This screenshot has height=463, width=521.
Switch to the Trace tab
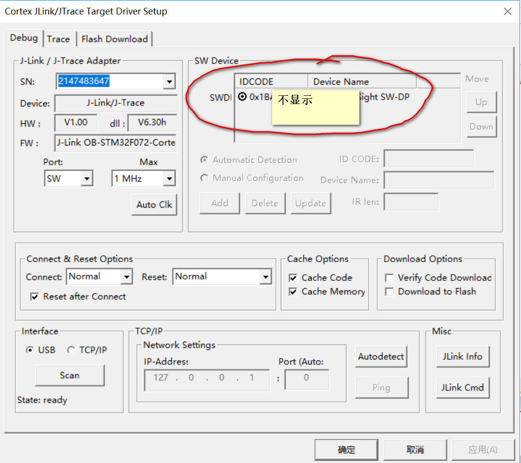click(58, 39)
